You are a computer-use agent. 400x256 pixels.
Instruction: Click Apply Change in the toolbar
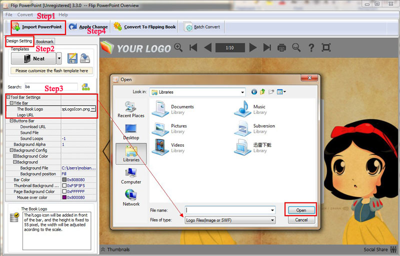tap(88, 27)
